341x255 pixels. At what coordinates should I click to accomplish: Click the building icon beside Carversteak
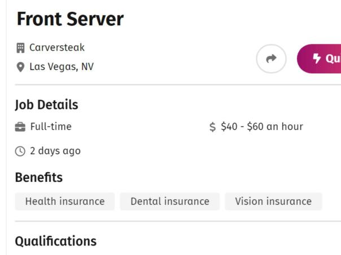click(20, 48)
